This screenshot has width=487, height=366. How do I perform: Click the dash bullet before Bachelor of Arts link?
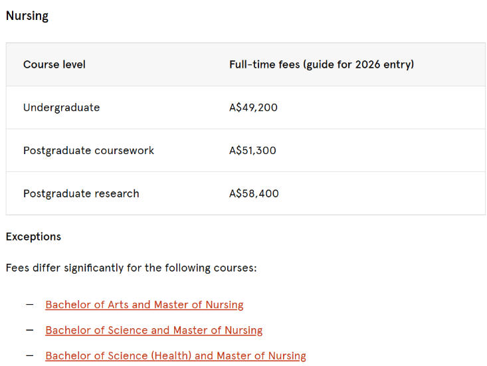tap(29, 304)
